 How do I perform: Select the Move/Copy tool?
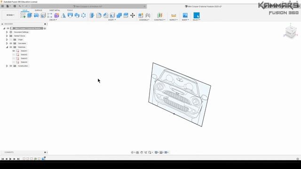pyautogui.click(x=133, y=15)
